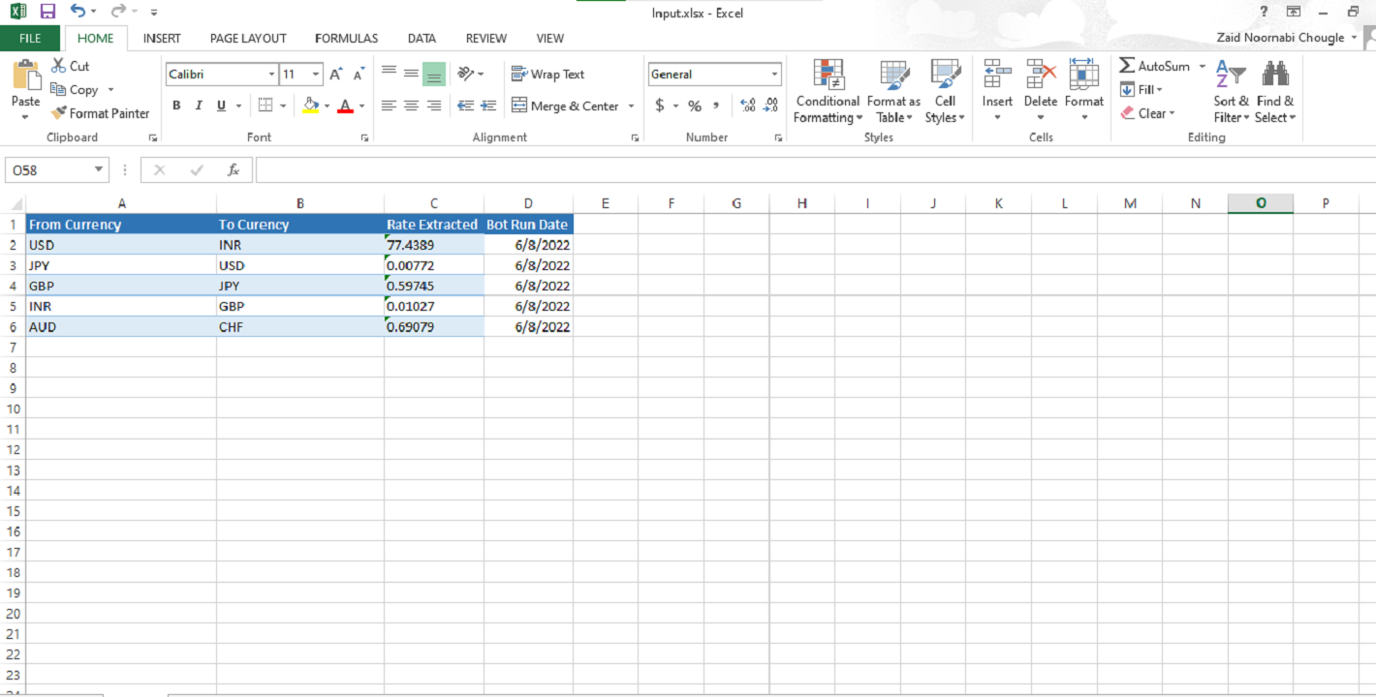The height and width of the screenshot is (697, 1376).
Task: Switch to the FORMULAS ribbon tab
Action: point(346,39)
